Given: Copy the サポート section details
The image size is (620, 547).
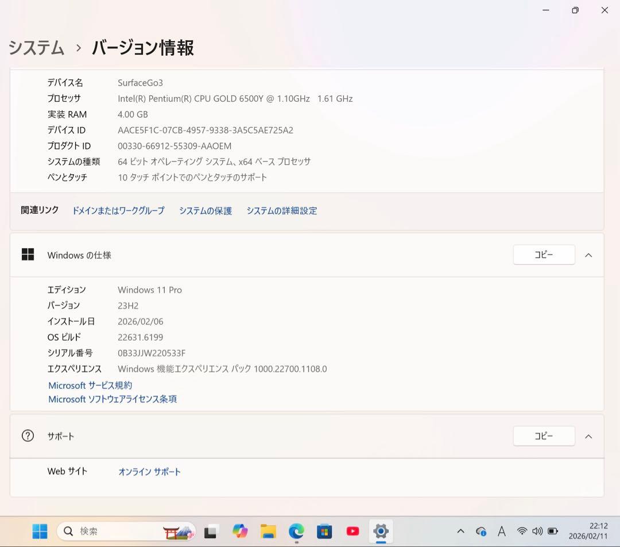Looking at the screenshot, I should [544, 436].
